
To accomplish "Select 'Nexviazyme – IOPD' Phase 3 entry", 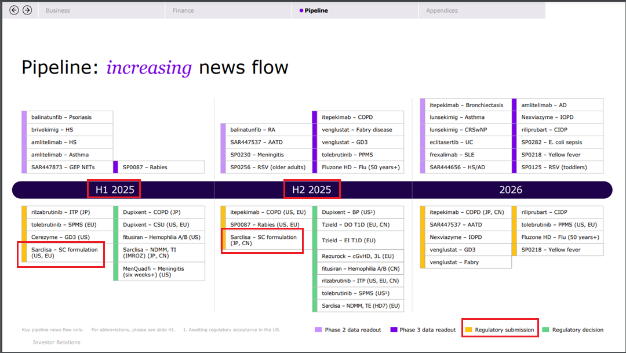I will [558, 117].
